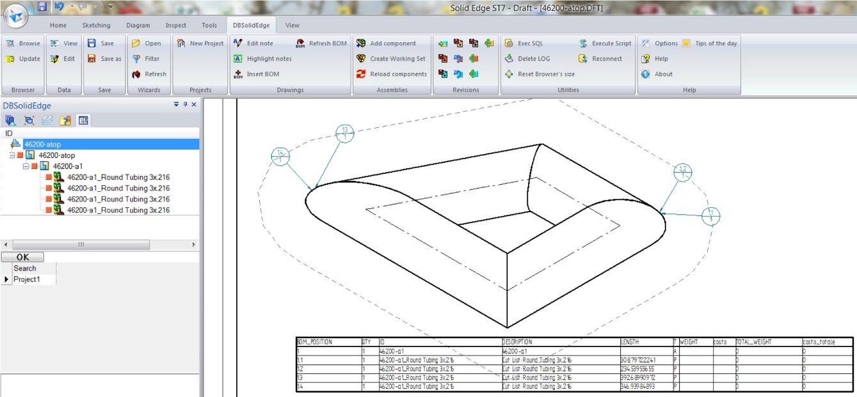Click the Create Working Set icon
857x397 pixels.
(x=361, y=59)
